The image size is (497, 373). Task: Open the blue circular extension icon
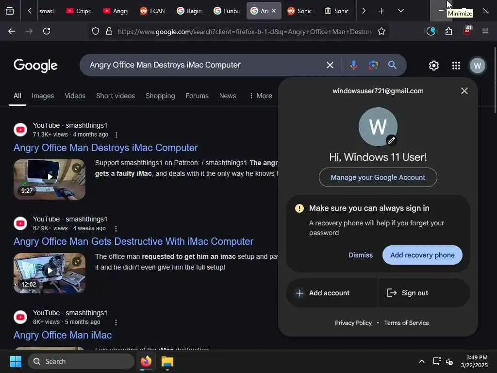click(x=431, y=31)
